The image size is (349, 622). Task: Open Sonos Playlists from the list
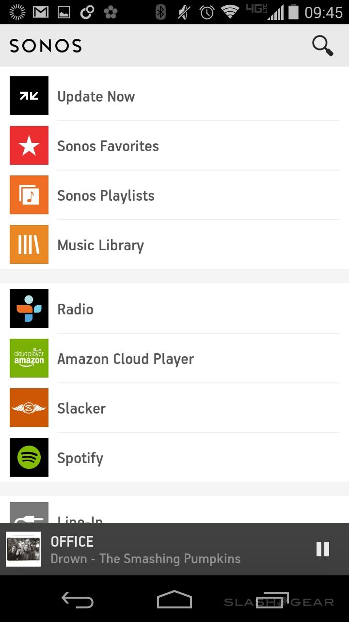(x=106, y=196)
